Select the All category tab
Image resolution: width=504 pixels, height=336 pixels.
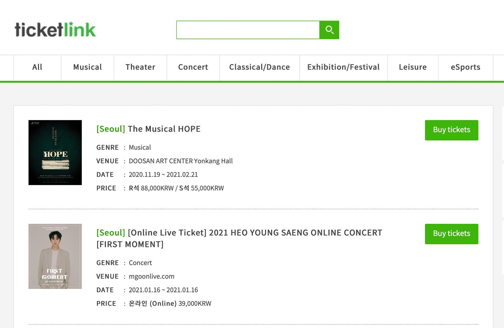[x=37, y=67]
